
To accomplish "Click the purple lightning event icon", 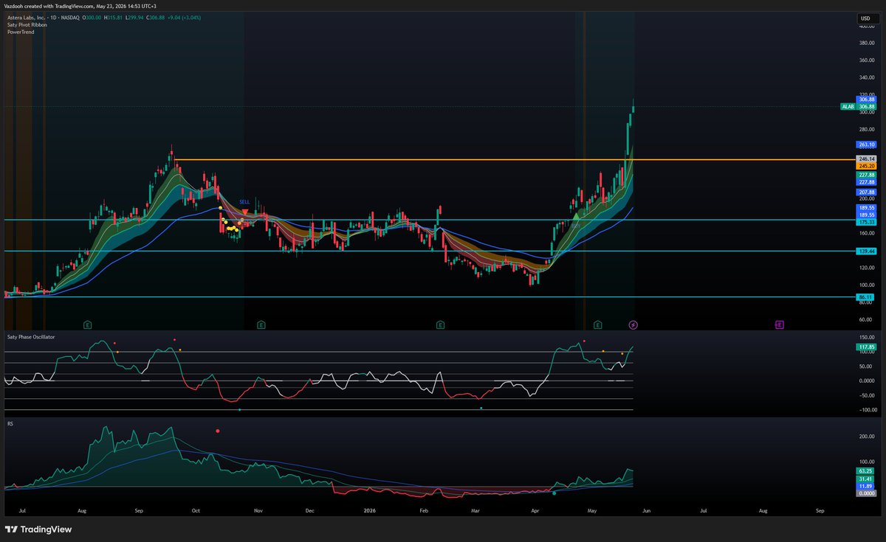I will (x=633, y=324).
